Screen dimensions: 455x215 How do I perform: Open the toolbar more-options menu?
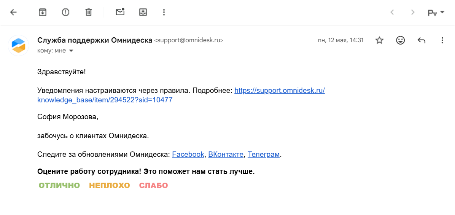tap(164, 12)
